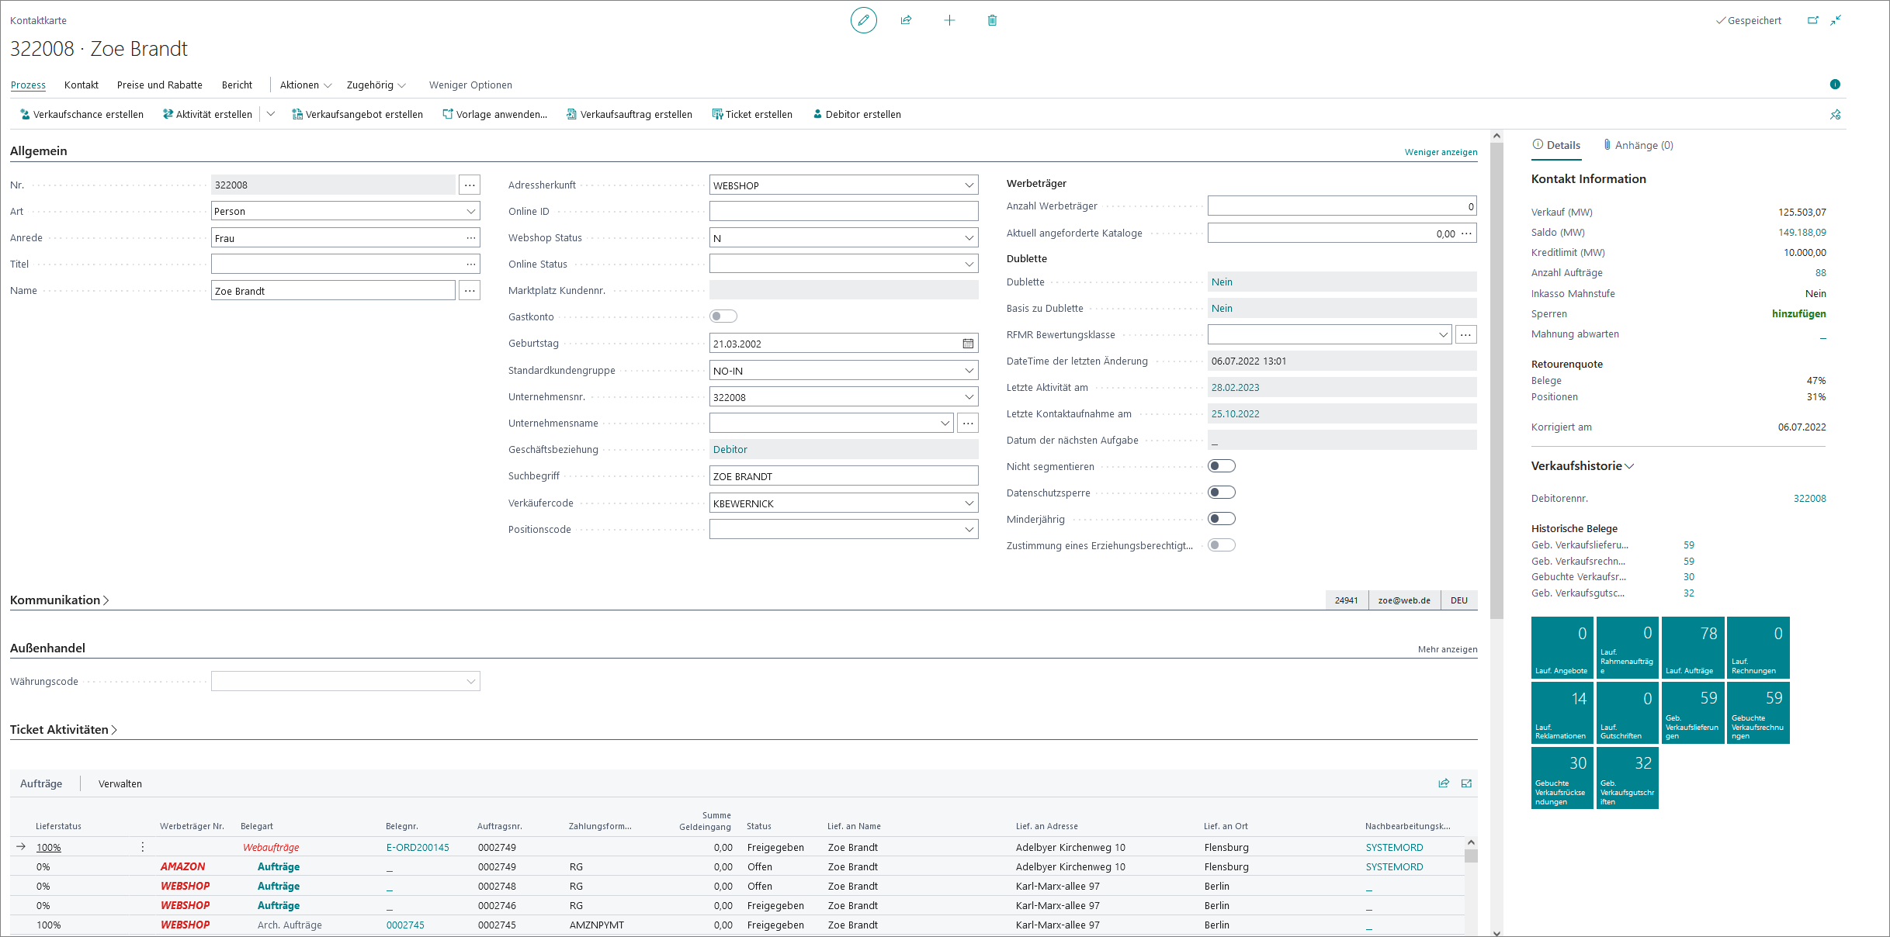Open the Geburtstag calendar picker
Image resolution: width=1890 pixels, height=937 pixels.
pyautogui.click(x=968, y=344)
